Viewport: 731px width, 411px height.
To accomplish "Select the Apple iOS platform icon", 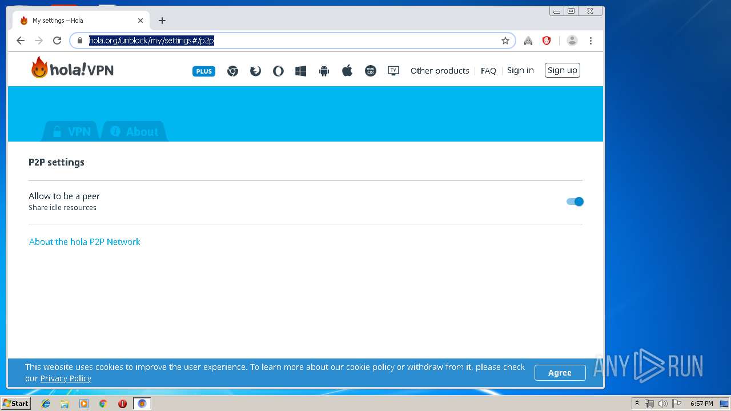I will click(347, 71).
